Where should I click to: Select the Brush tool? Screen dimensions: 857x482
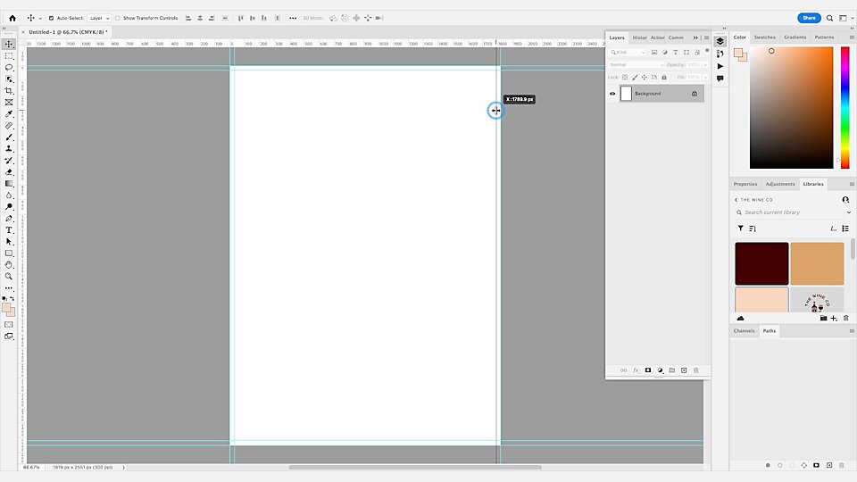(x=9, y=137)
